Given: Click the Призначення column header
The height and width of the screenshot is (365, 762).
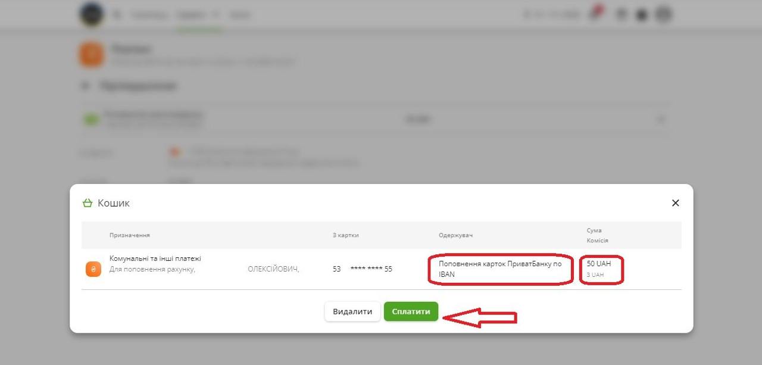Looking at the screenshot, I should [130, 235].
